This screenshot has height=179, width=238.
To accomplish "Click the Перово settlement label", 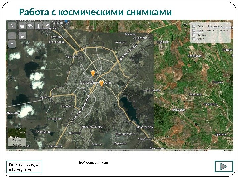I will point(66,106).
